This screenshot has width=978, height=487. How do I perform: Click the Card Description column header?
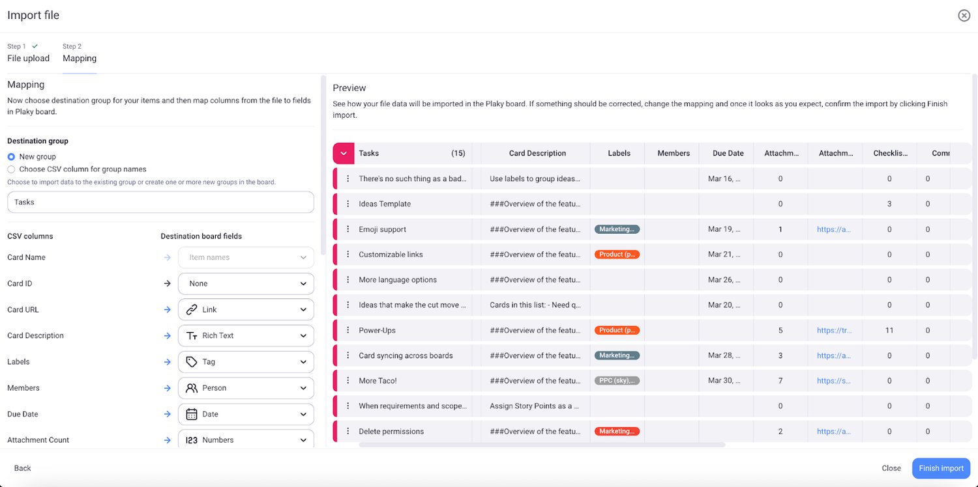(537, 154)
